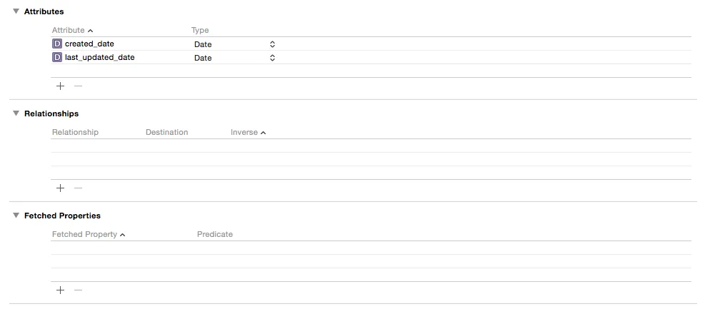705x329 pixels.
Task: Open the Type dropdown for last_updated_date
Action: pos(234,58)
